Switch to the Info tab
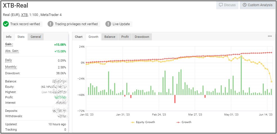This screenshot has width=277, height=134. (9, 37)
